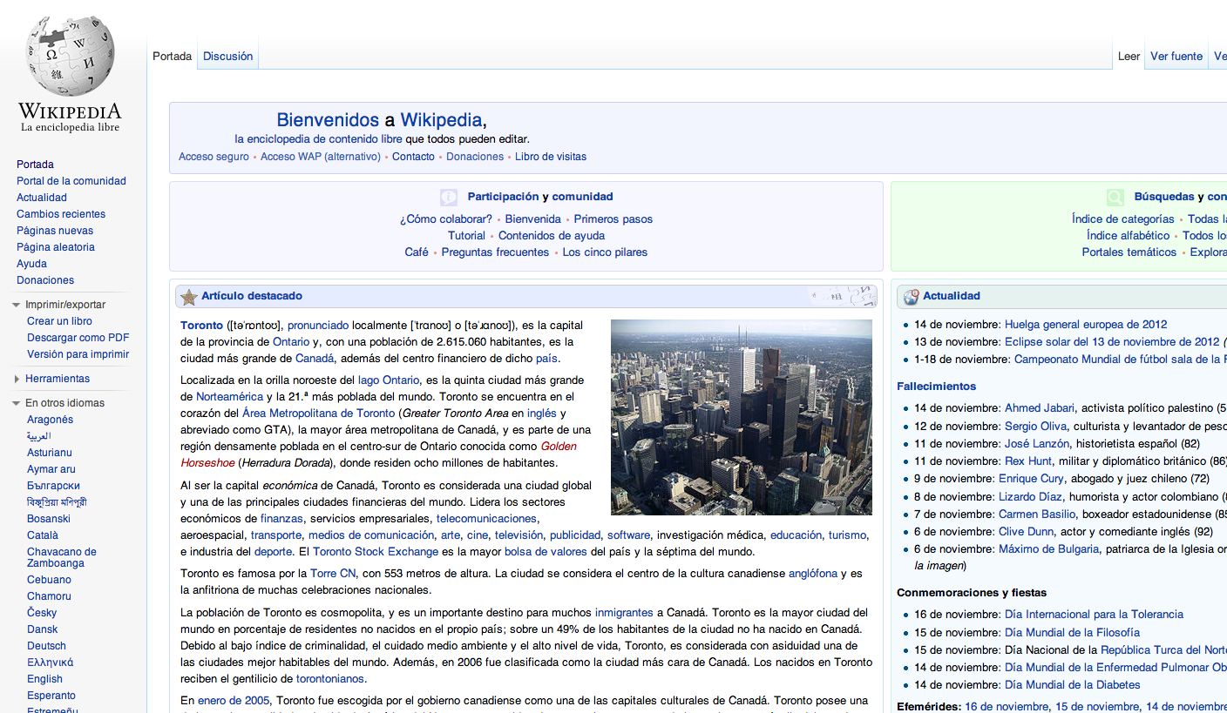Click Crear un libro
Image resolution: width=1227 pixels, height=713 pixels.
click(x=59, y=321)
